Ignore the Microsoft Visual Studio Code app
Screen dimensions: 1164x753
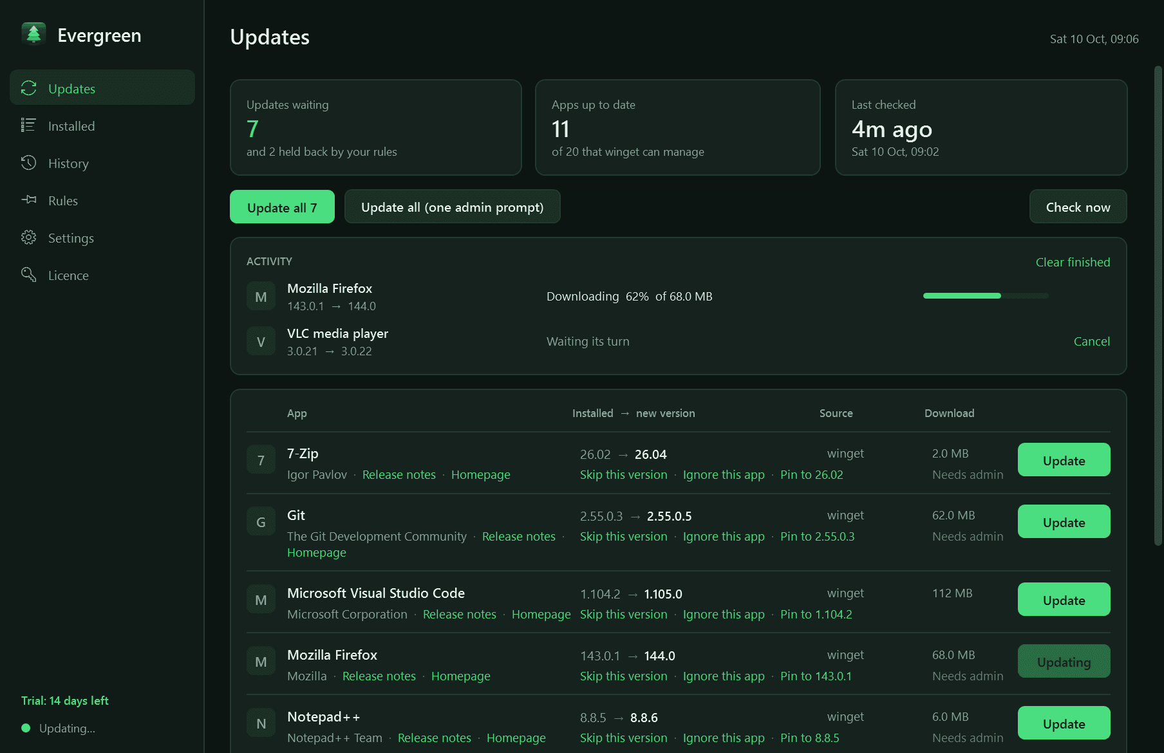click(724, 614)
